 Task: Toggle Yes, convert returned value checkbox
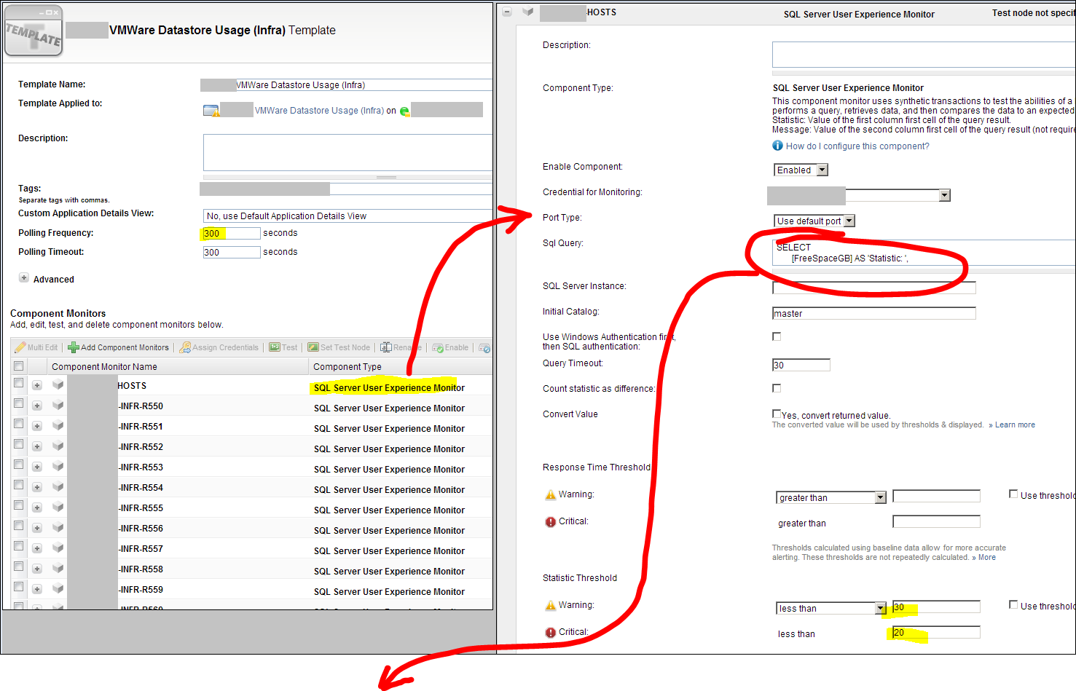tap(777, 414)
